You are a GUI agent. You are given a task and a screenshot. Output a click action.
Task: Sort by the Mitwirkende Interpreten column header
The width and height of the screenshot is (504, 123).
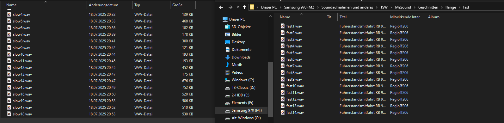point(407,17)
